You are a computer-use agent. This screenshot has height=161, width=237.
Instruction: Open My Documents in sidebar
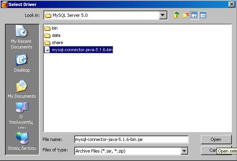[x=22, y=89]
